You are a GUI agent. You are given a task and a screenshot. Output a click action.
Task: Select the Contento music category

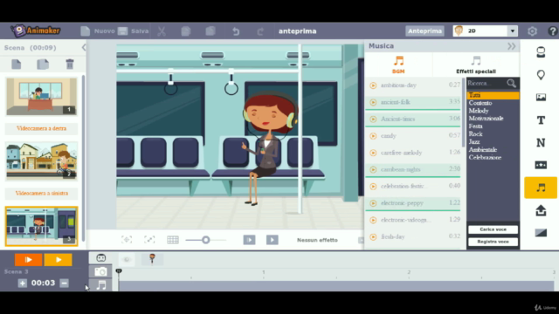coord(480,103)
